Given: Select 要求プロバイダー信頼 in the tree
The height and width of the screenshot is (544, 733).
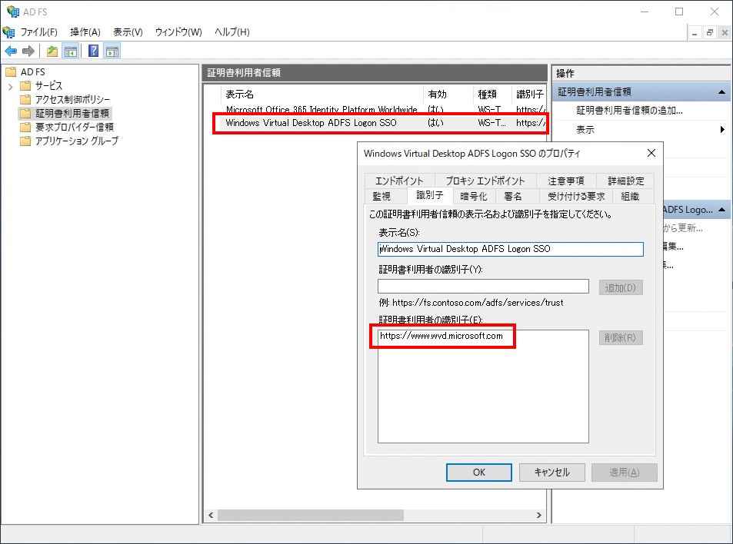Looking at the screenshot, I should (x=75, y=127).
